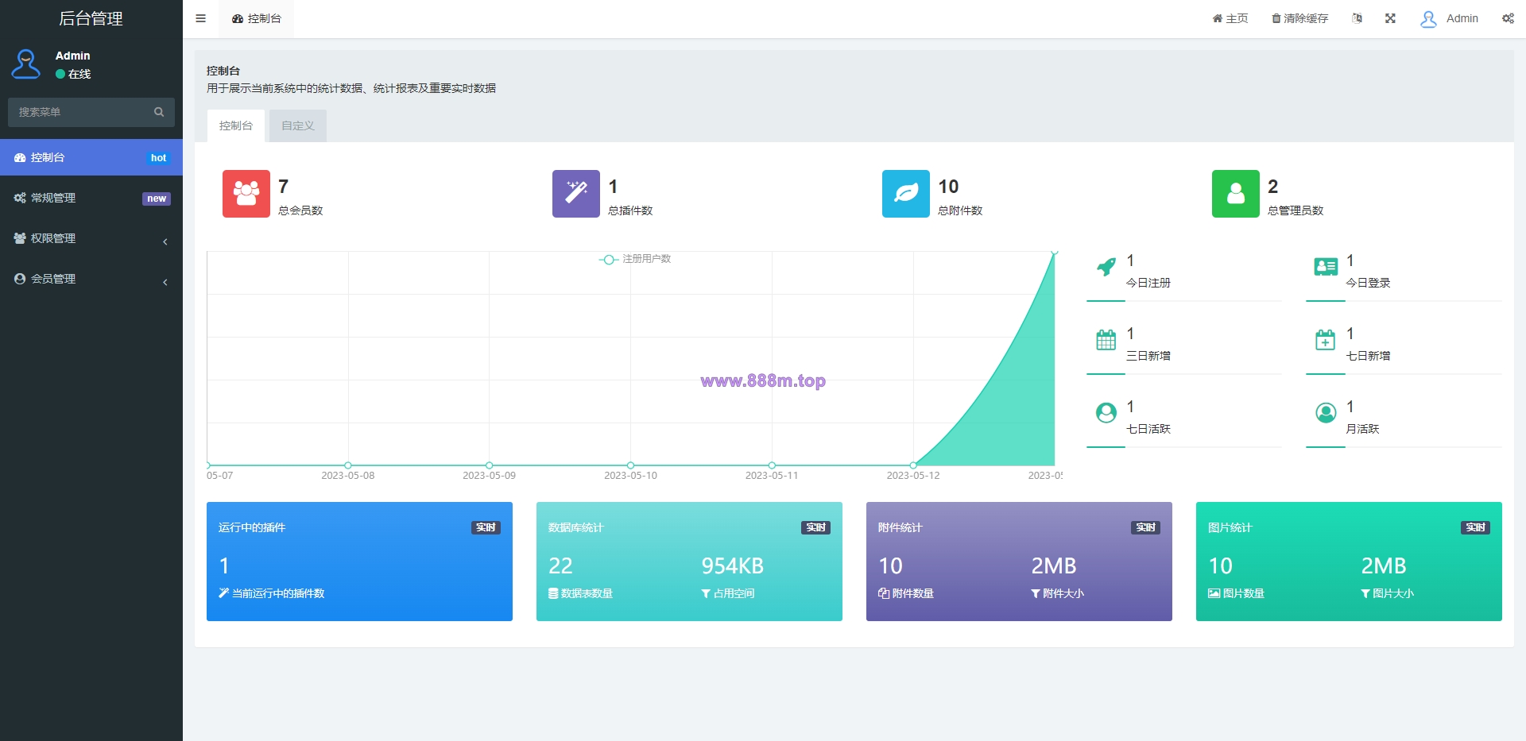
Task: Click the chart data point at 2023-05-12
Action: 913,465
